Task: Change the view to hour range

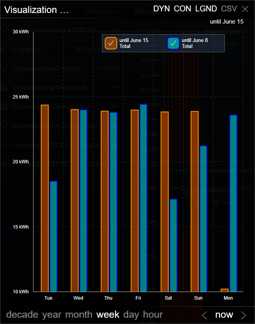Action: click(153, 315)
